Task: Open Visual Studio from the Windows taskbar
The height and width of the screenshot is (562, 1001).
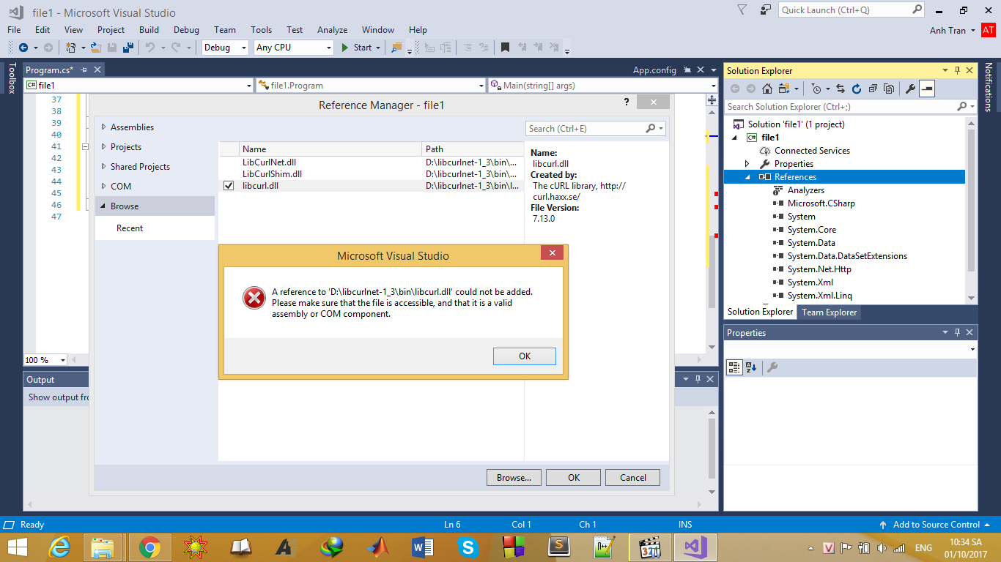Action: tap(694, 547)
